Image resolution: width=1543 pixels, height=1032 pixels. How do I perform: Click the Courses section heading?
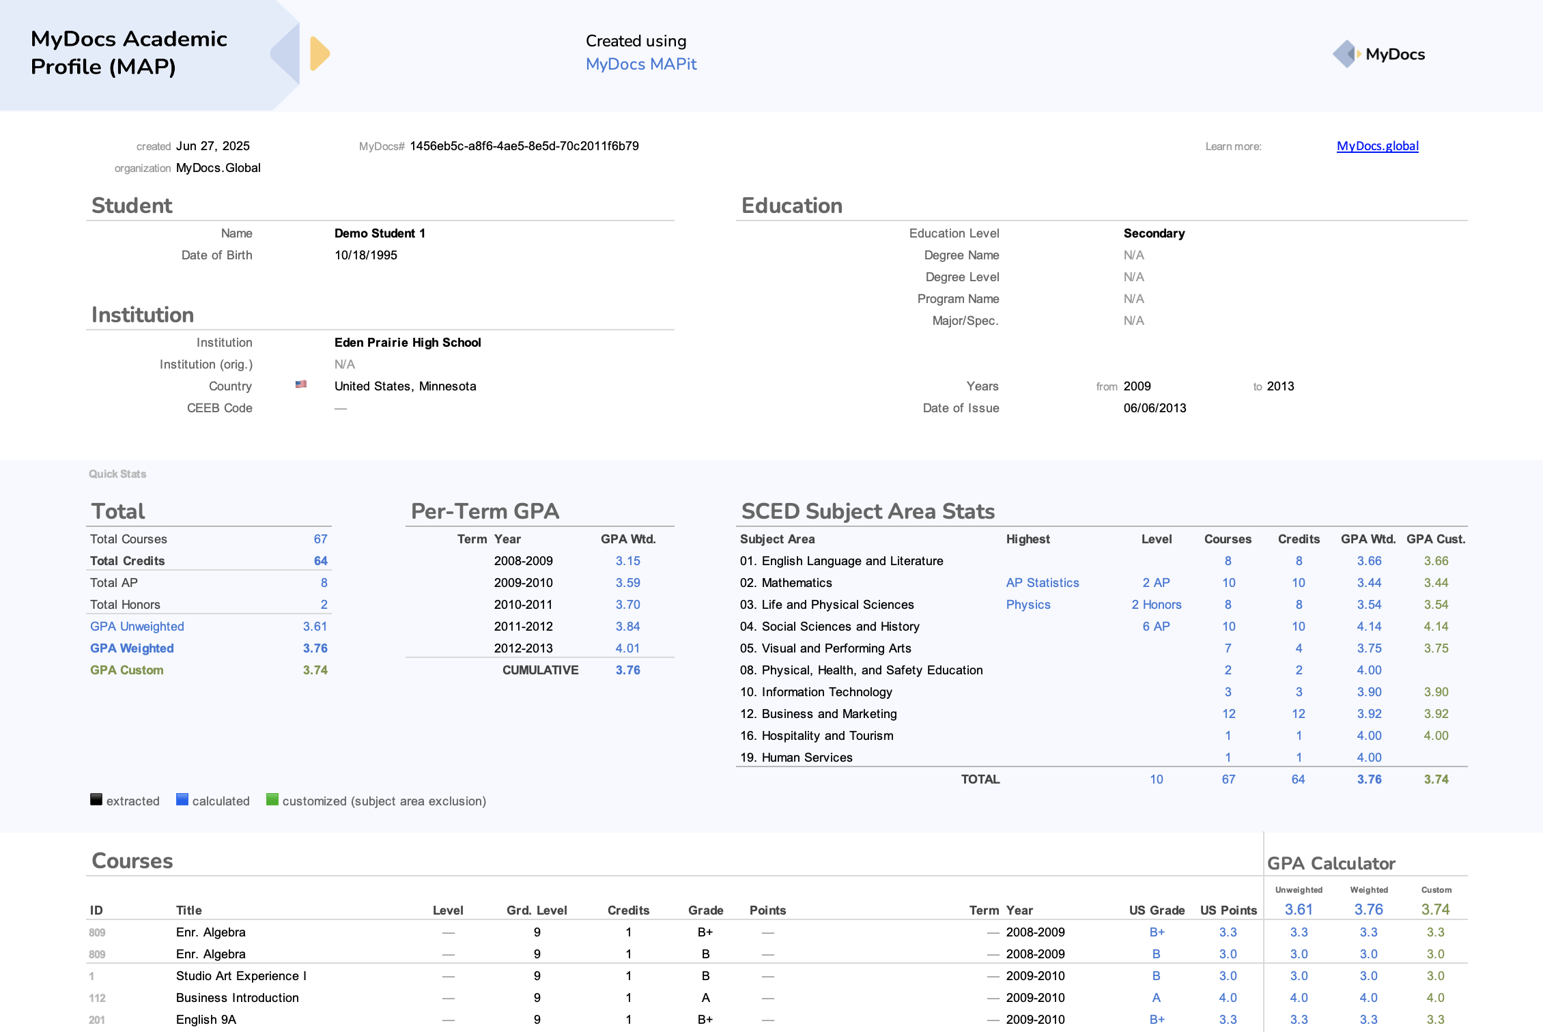pyautogui.click(x=132, y=861)
